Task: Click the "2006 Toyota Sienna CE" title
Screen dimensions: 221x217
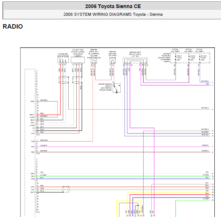Action: coord(113,6)
